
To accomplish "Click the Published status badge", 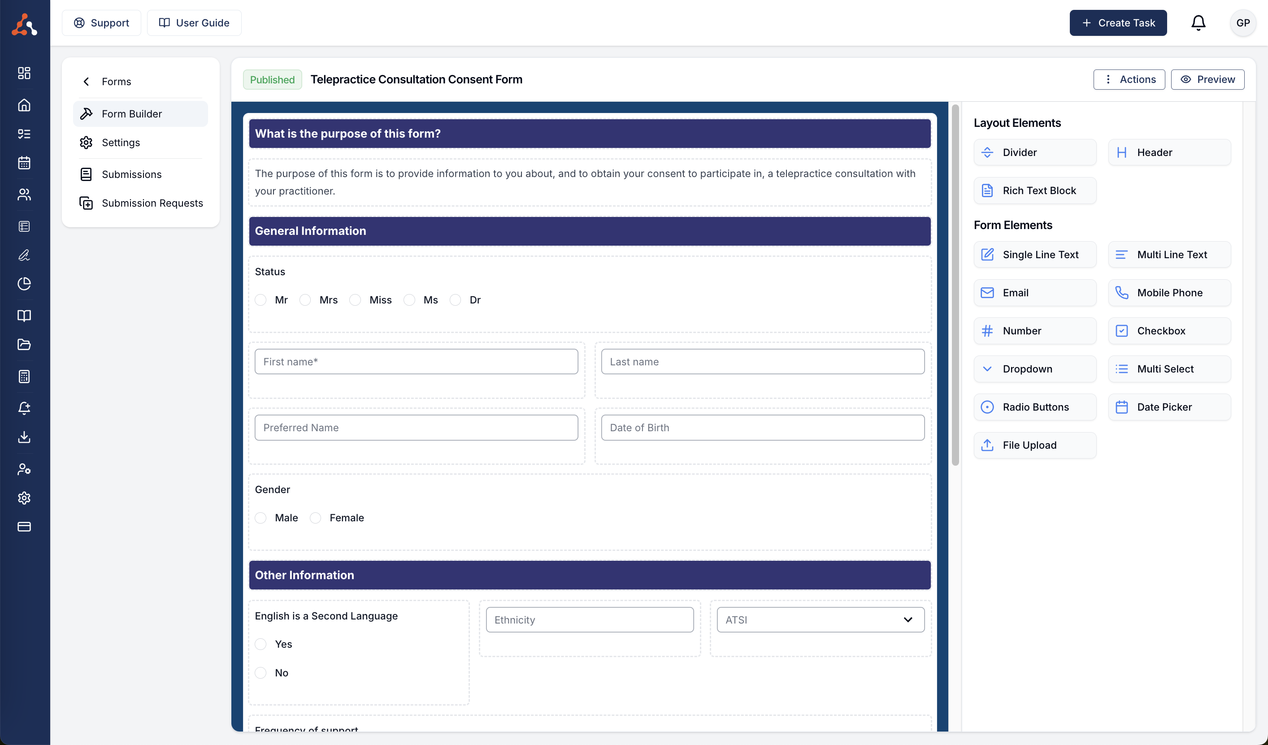I will pos(272,79).
